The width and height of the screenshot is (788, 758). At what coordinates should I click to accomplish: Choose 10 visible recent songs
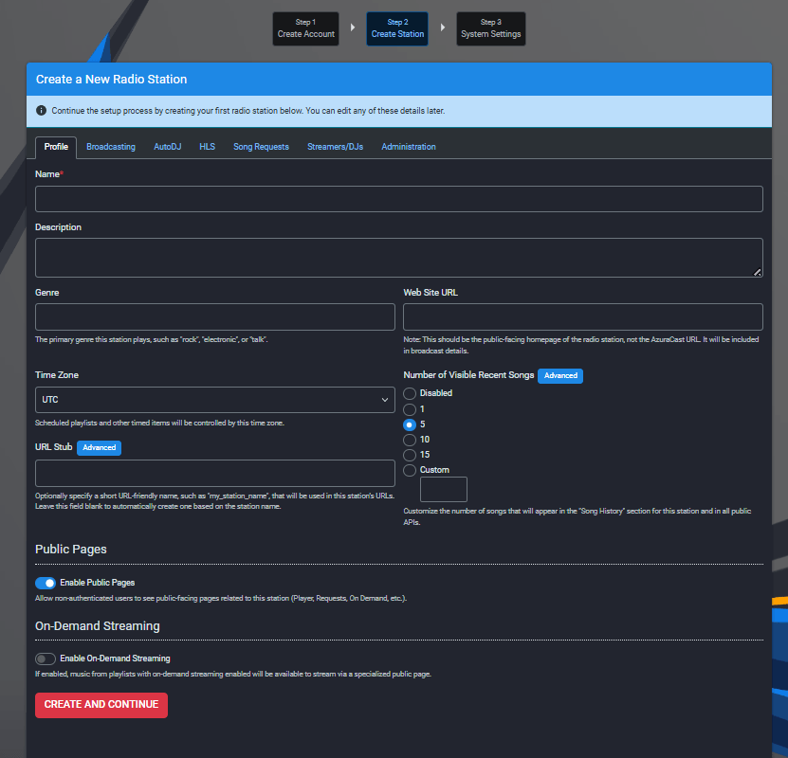410,440
